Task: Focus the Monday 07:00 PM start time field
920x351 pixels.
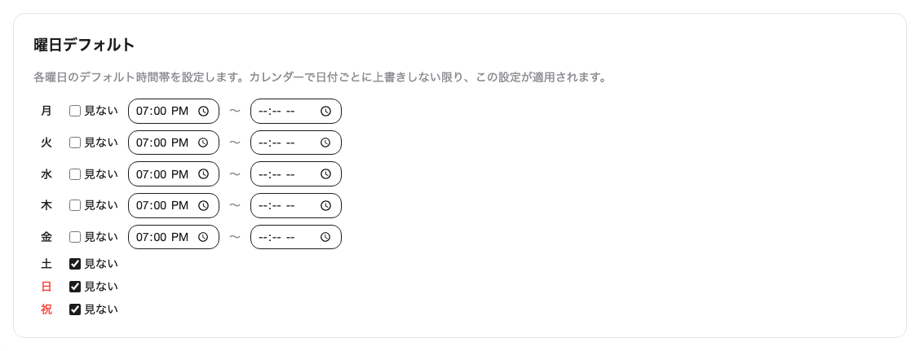Action: (x=162, y=111)
